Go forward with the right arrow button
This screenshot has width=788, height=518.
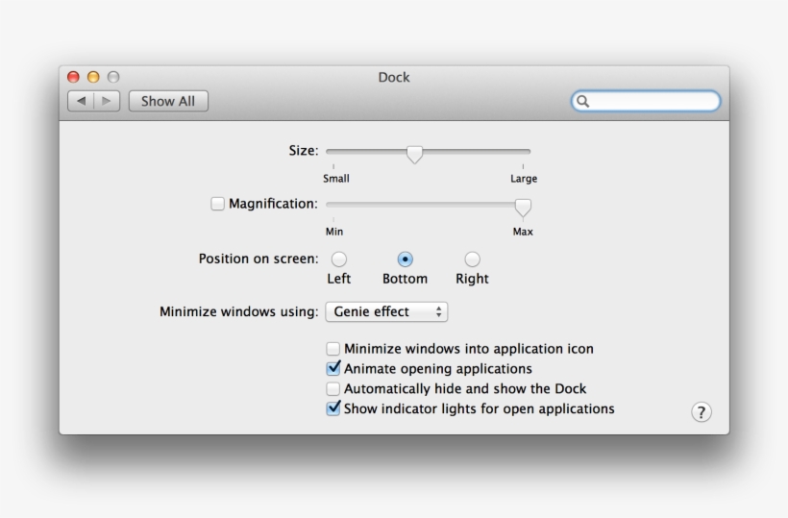[x=107, y=101]
